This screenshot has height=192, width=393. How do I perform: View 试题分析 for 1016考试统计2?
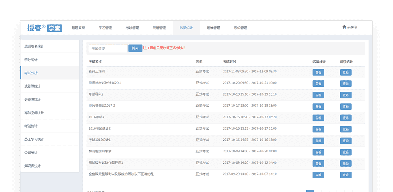[318, 129]
